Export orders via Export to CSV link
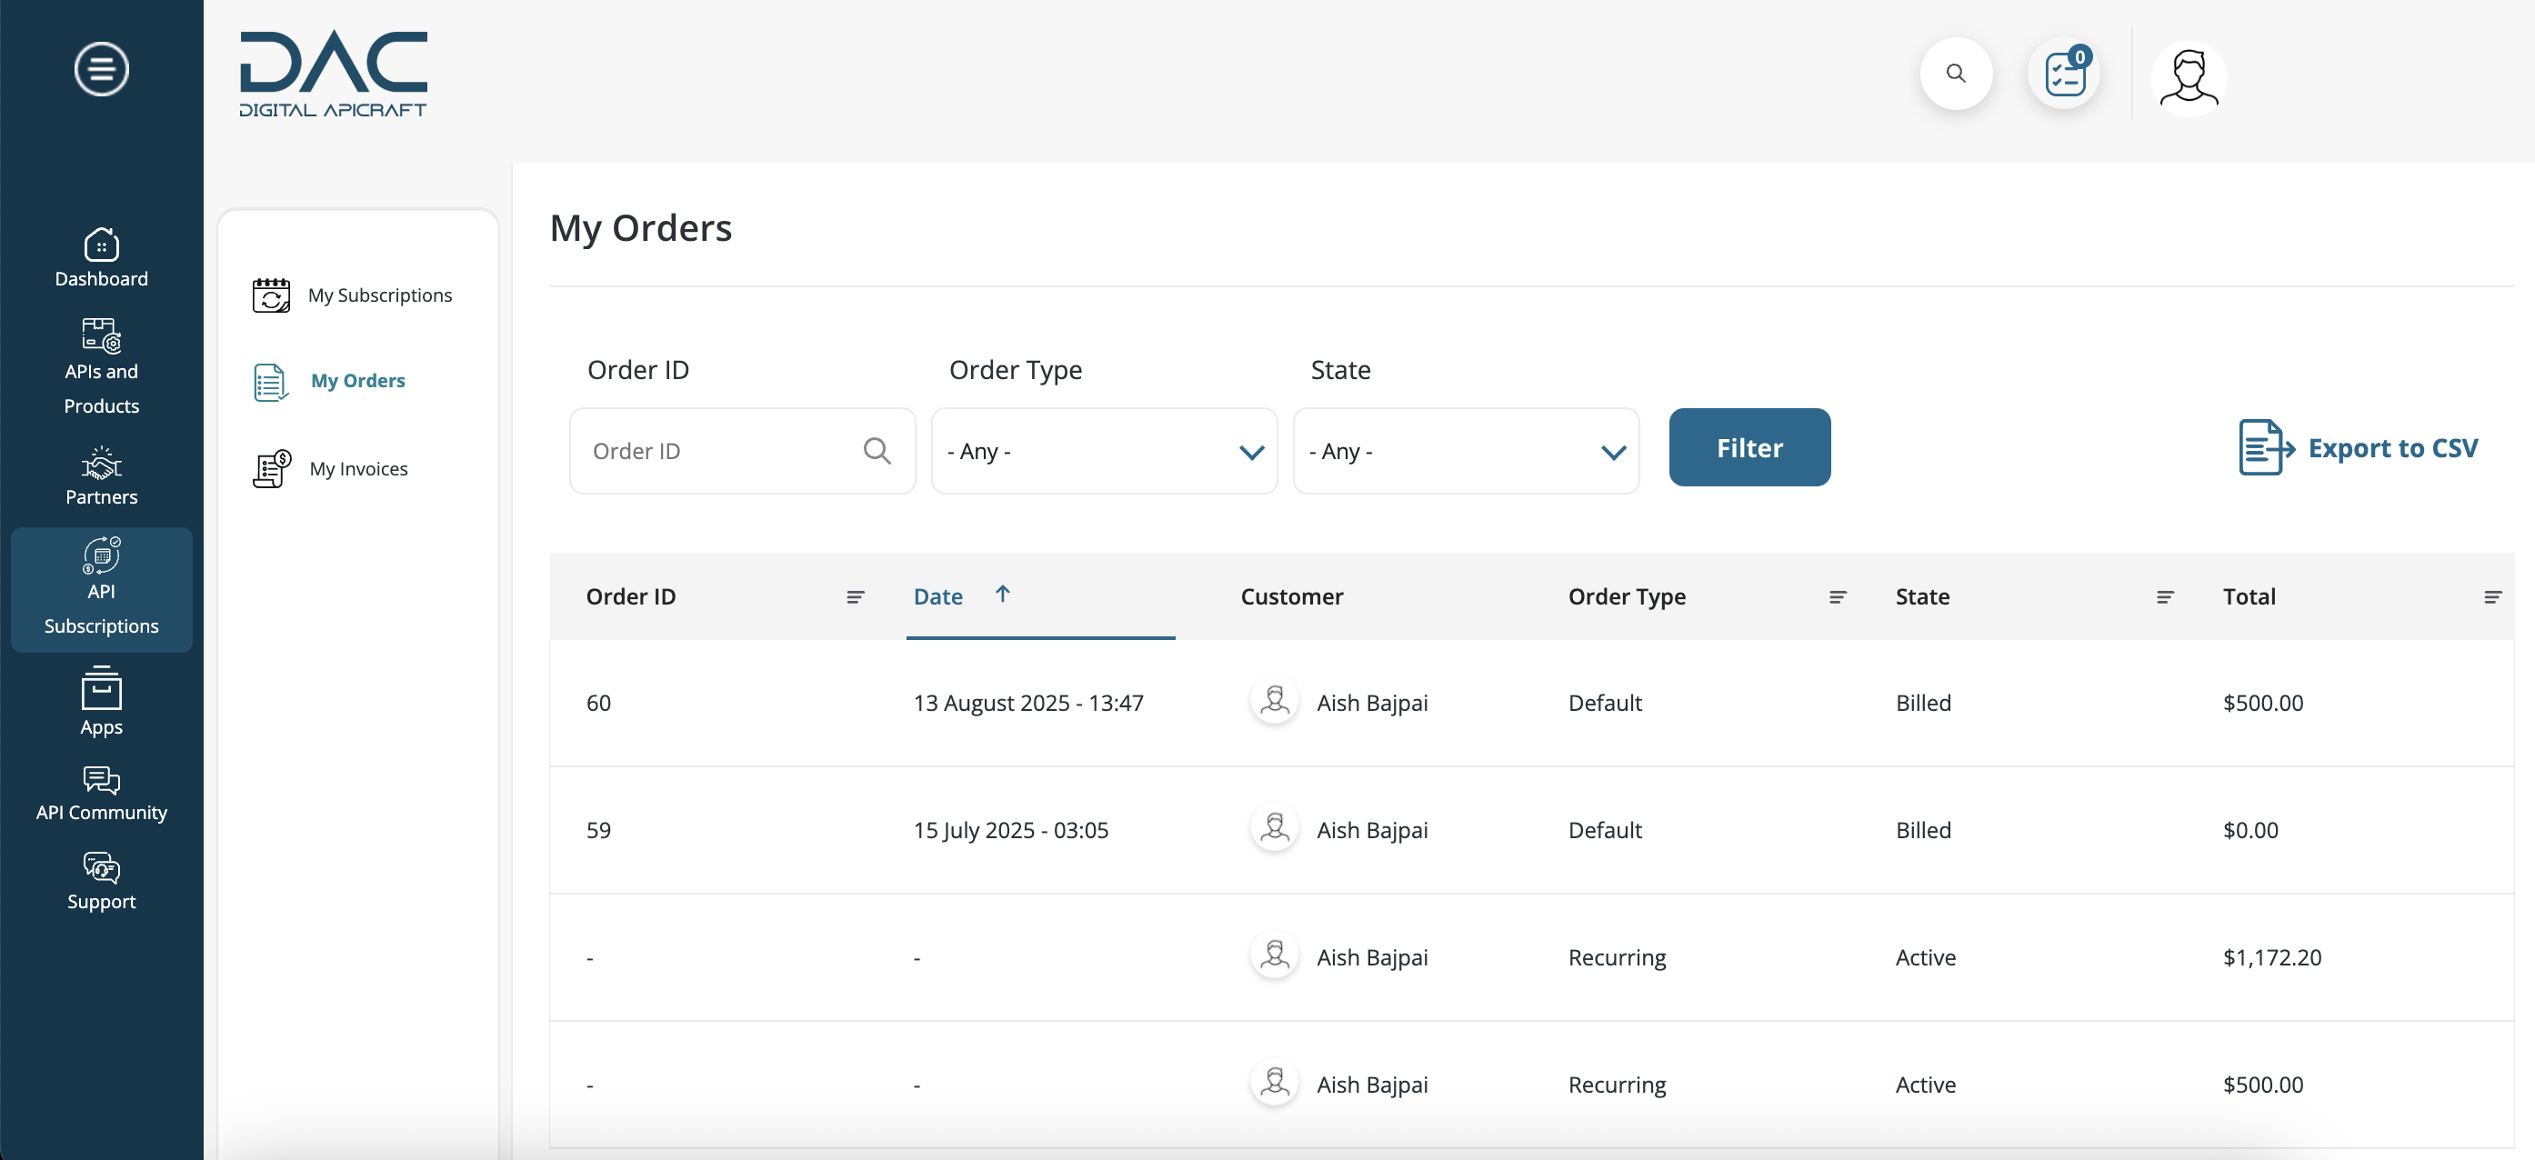The height and width of the screenshot is (1160, 2535). (x=2392, y=449)
